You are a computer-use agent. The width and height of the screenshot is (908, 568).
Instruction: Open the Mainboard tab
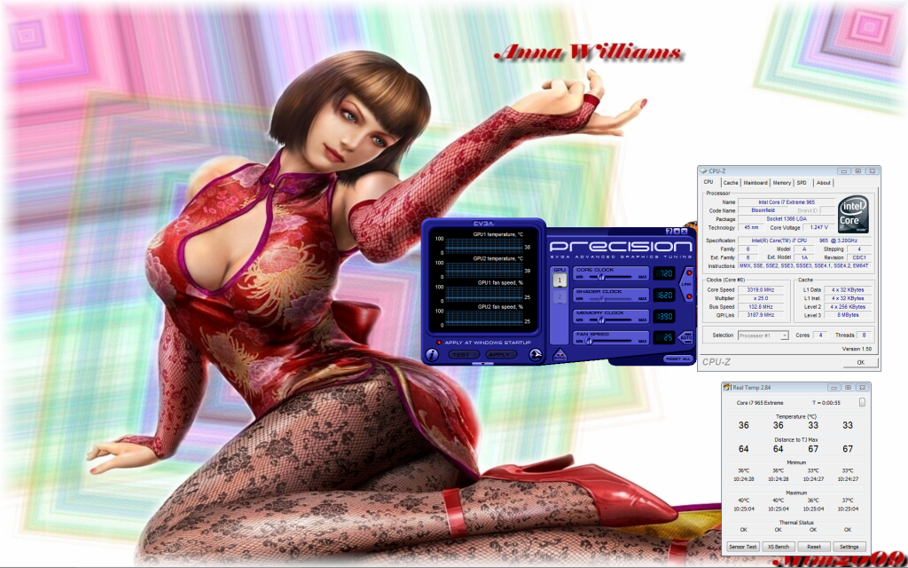pos(755,183)
